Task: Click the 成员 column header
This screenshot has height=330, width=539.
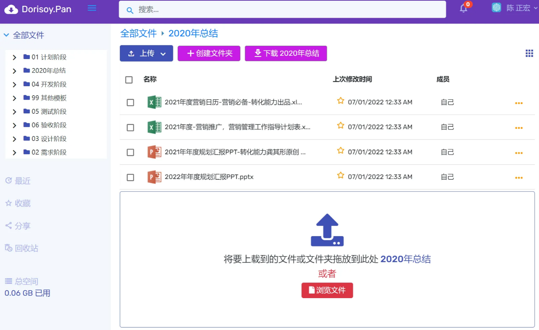Action: point(443,79)
